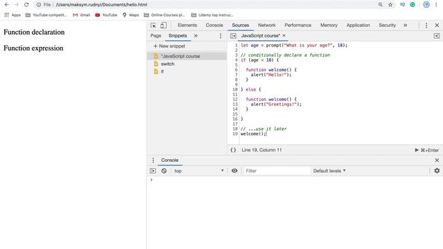Bookmark this page with star icon
443x249 pixels.
(390, 5)
